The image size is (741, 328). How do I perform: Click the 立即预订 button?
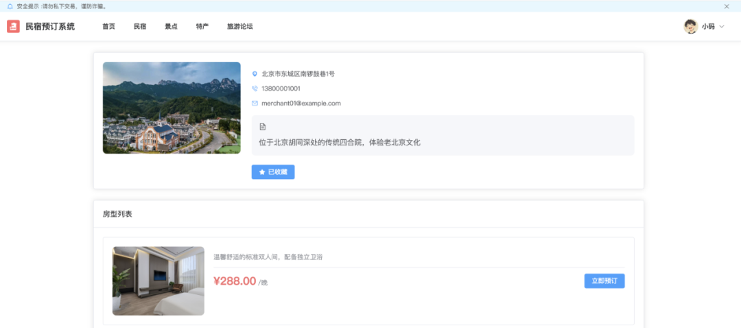(x=604, y=281)
